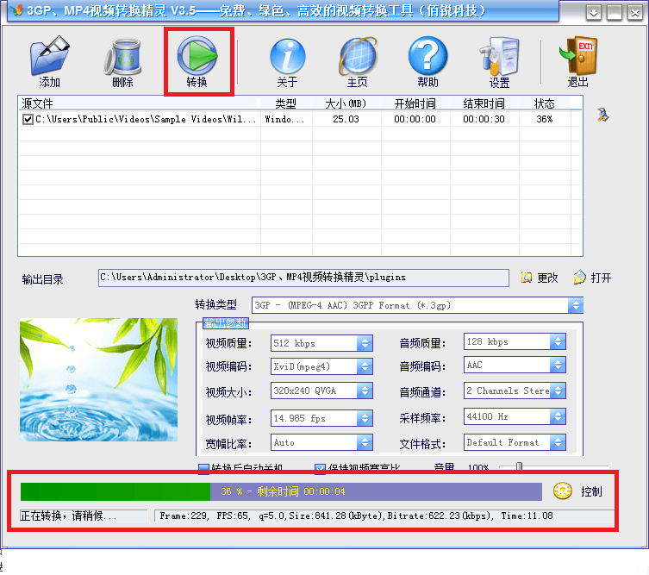Uncheck the source file row checkbox

(28, 120)
